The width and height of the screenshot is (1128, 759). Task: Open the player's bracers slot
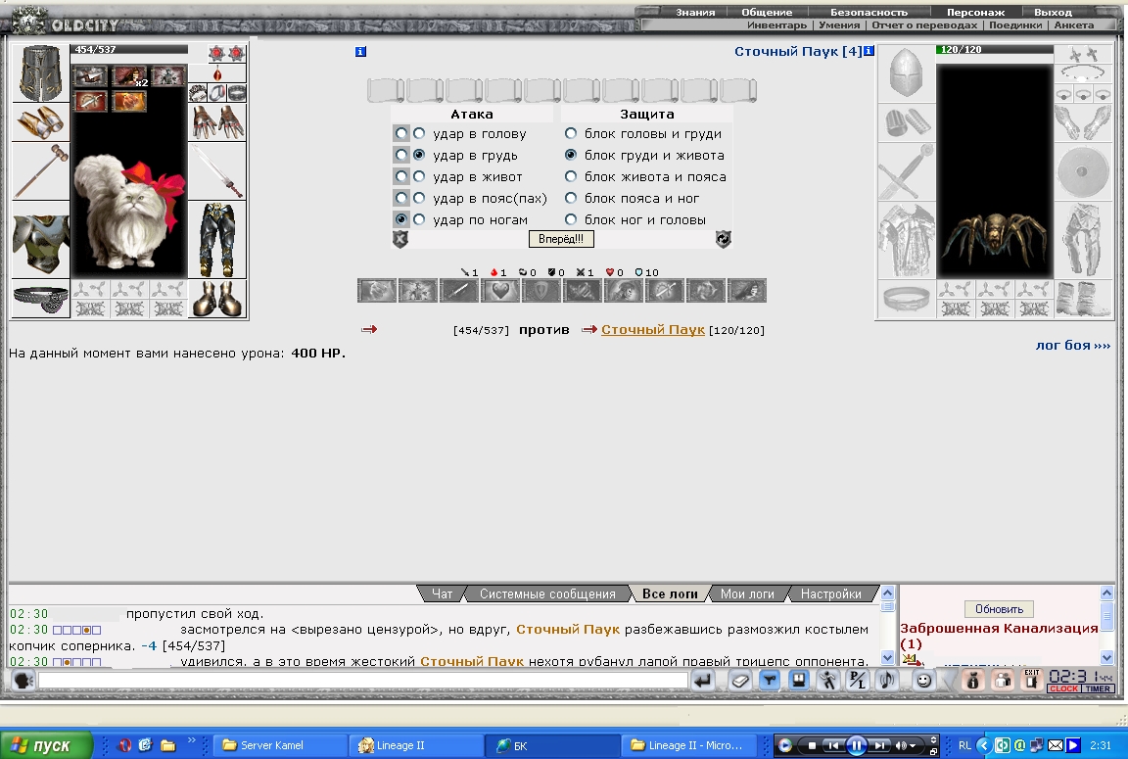pos(40,121)
